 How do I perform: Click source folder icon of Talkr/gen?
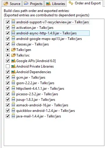pyautogui.click(x=13, y=50)
